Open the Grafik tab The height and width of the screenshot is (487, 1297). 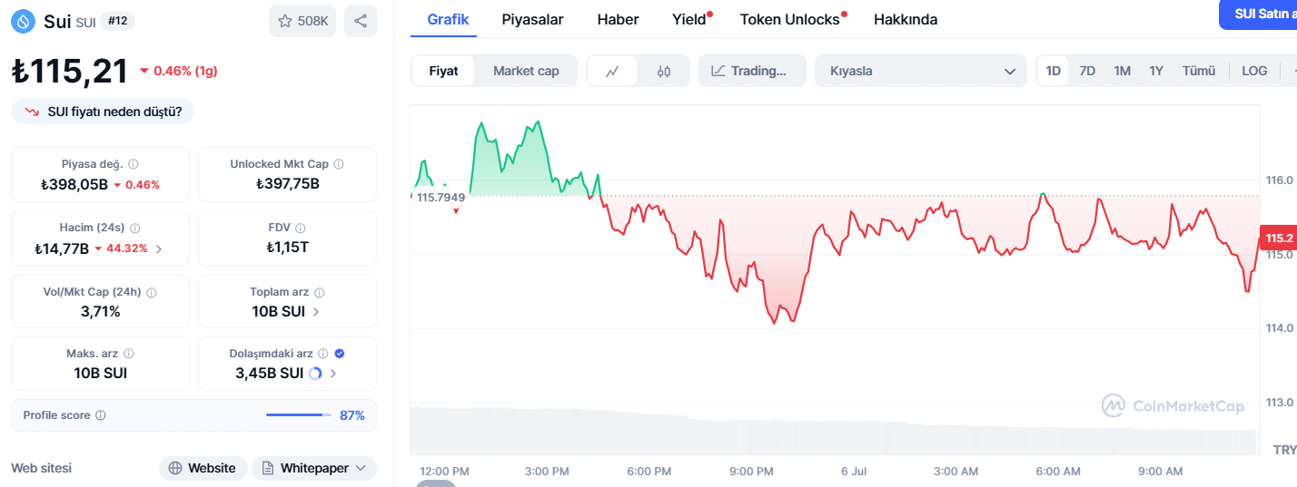tap(448, 19)
